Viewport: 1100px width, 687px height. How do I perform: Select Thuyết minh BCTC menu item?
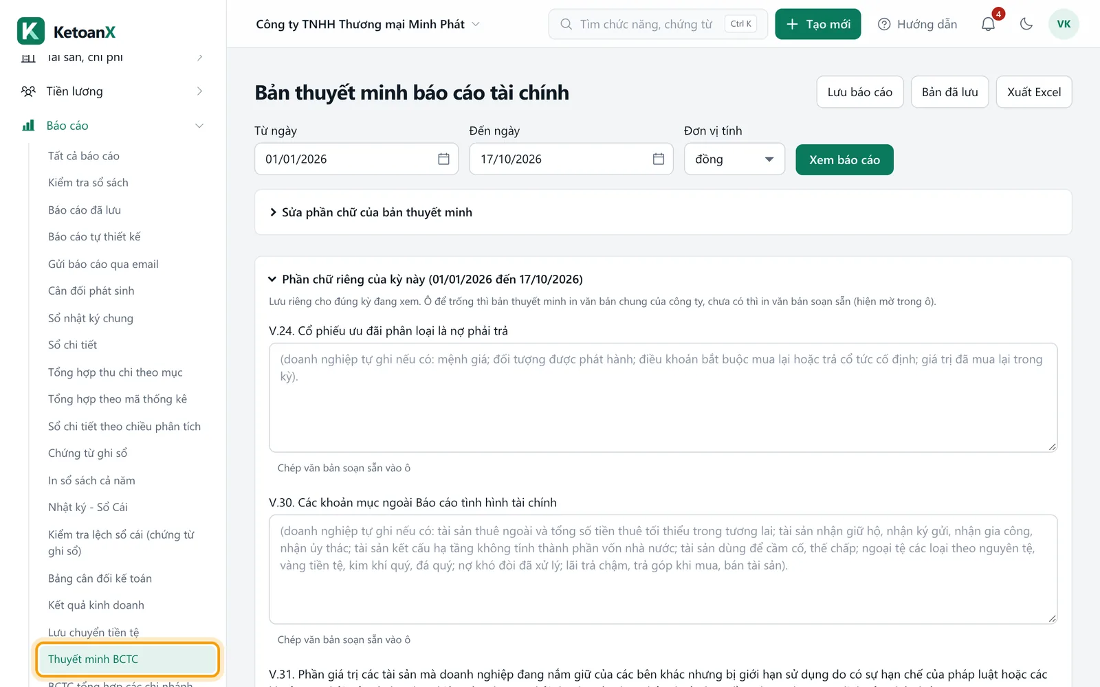tap(128, 660)
